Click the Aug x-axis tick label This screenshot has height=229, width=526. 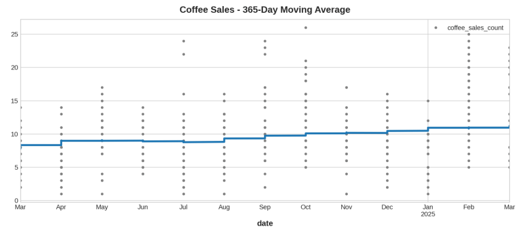pyautogui.click(x=224, y=207)
